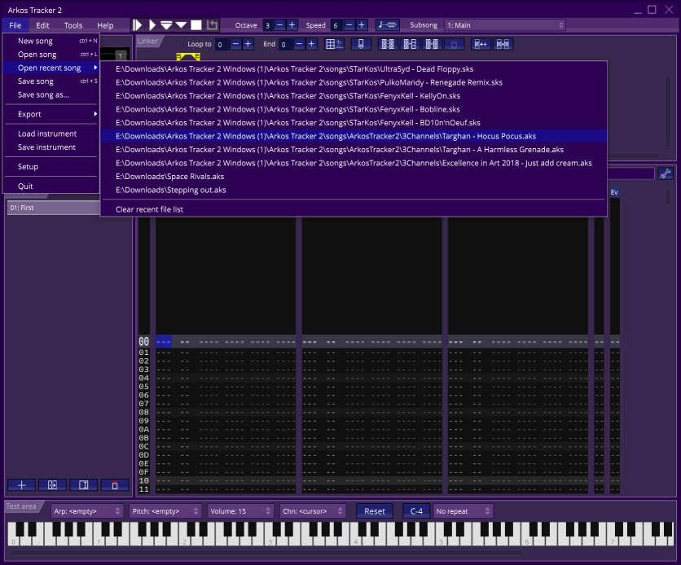This screenshot has height=565, width=681.
Task: Click the play song from start icon
Action: [x=138, y=25]
